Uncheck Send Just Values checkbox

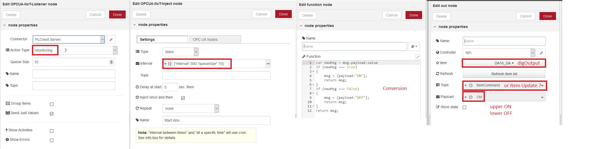click(x=52, y=114)
